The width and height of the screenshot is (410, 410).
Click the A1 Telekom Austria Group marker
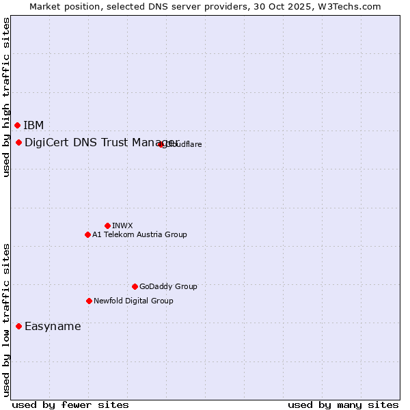pos(87,234)
